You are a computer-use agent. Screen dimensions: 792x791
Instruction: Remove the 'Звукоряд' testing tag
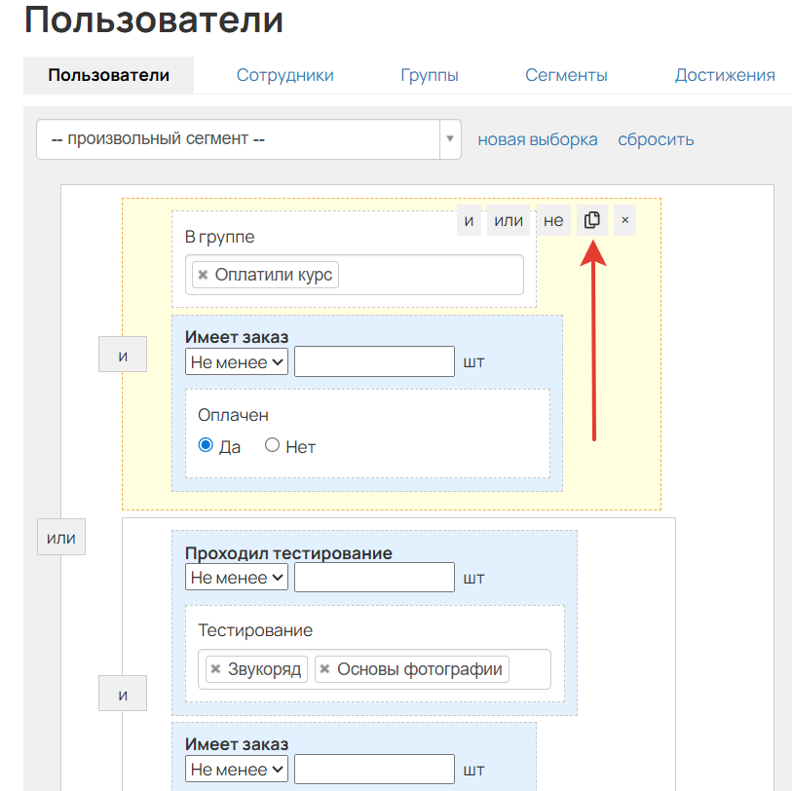215,669
